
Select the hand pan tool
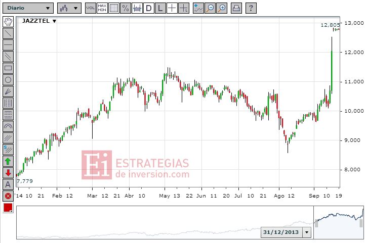8,22
